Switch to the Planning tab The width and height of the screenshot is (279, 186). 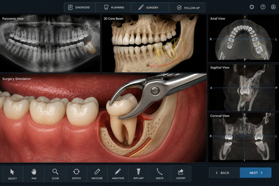tap(113, 7)
